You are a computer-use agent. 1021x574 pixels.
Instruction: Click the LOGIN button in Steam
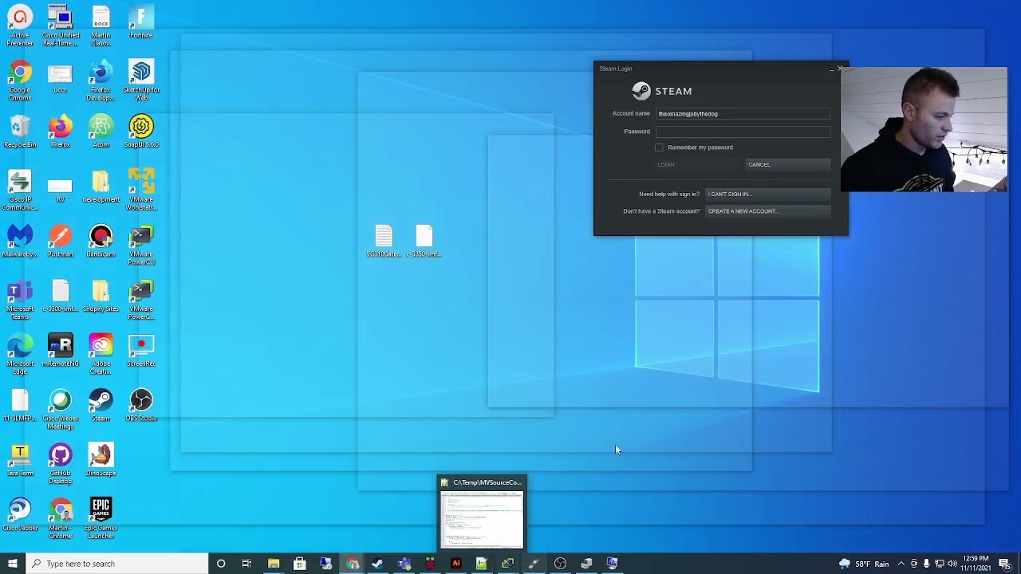coord(698,164)
